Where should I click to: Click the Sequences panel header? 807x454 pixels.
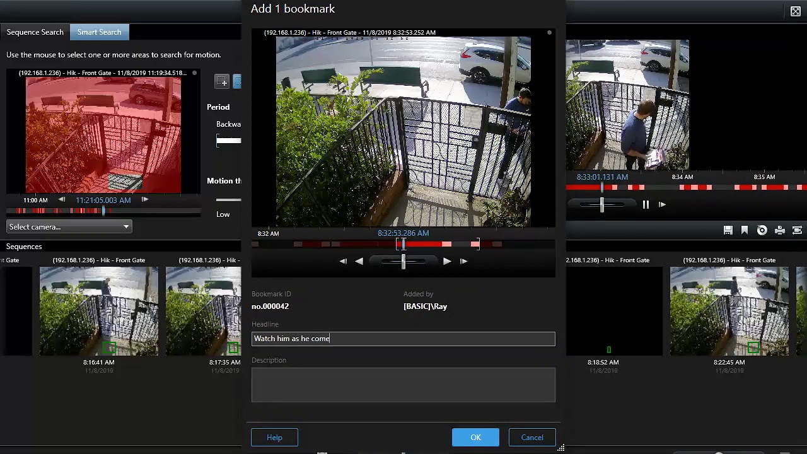click(24, 247)
